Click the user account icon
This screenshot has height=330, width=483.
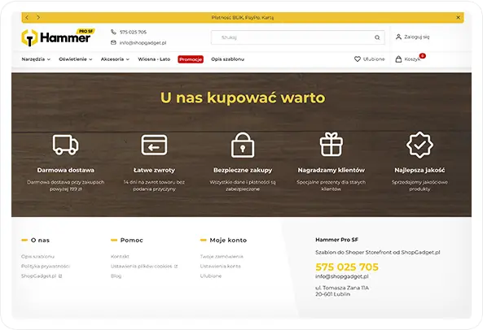[398, 37]
